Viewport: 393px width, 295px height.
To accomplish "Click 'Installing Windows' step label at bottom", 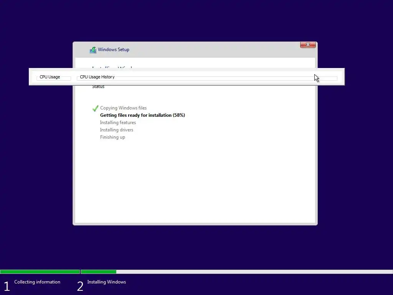I will click(x=107, y=282).
